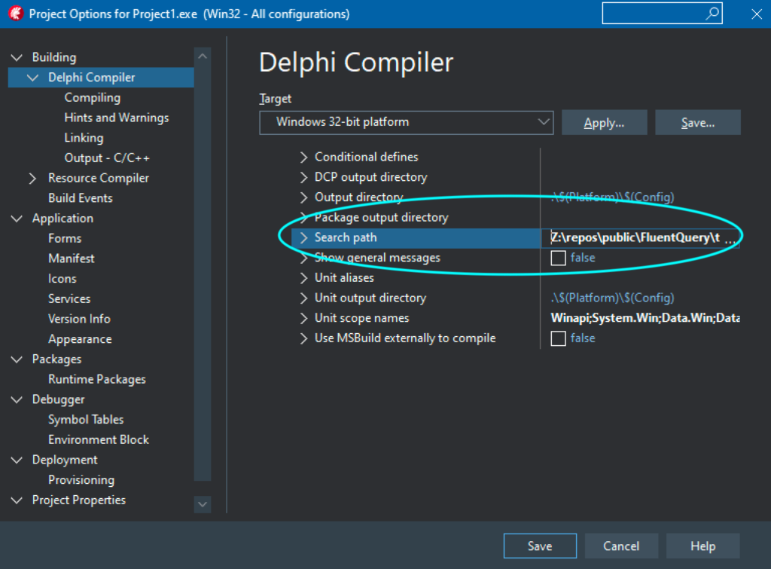Expand the Conditional defines option

click(304, 157)
